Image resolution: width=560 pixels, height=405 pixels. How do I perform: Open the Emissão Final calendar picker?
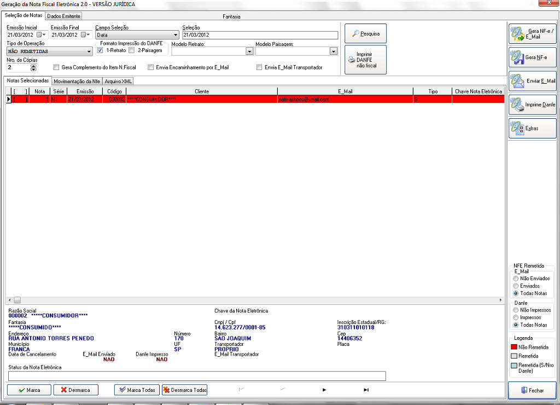[86, 34]
